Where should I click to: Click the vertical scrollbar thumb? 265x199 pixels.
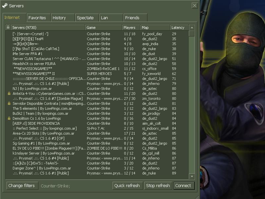tap(192, 33)
